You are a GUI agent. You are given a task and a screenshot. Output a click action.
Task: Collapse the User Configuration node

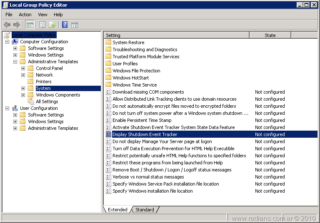[x=7, y=108]
